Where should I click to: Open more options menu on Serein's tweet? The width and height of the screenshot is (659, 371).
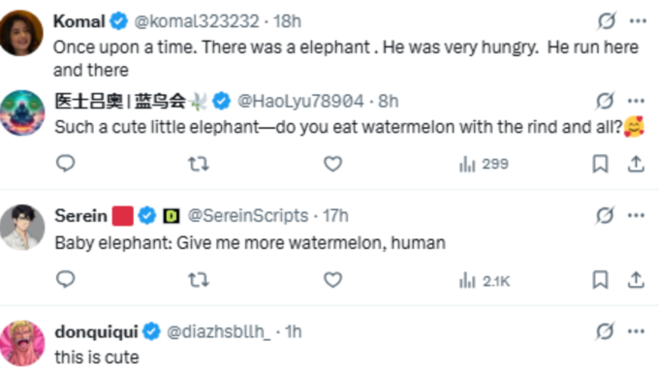[636, 216]
